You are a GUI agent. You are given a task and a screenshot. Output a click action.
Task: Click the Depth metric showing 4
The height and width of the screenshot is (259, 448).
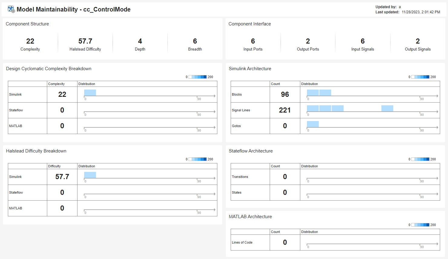pos(140,41)
